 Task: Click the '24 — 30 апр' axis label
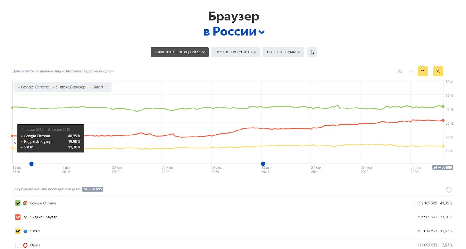coord(442,167)
